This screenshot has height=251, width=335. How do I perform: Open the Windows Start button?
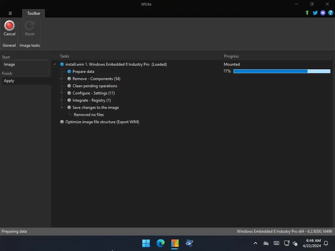(x=146, y=243)
